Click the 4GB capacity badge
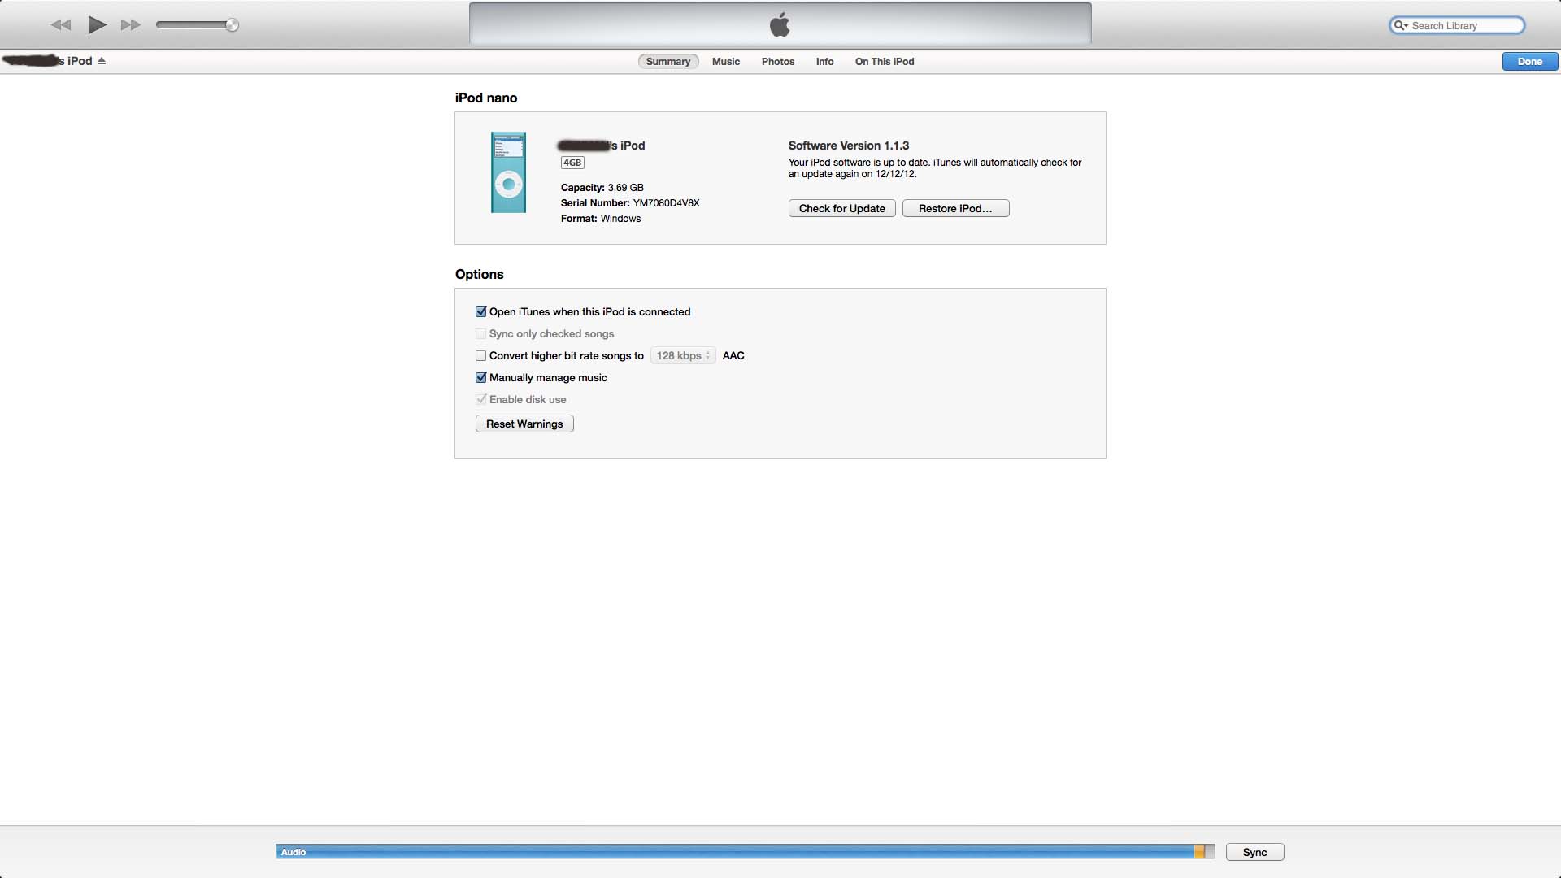1561x878 pixels. [572, 163]
